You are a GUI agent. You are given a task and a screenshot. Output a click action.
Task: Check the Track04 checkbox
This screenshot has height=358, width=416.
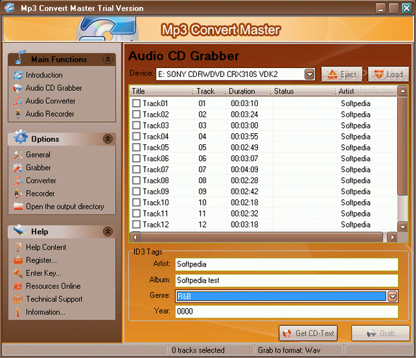(137, 137)
